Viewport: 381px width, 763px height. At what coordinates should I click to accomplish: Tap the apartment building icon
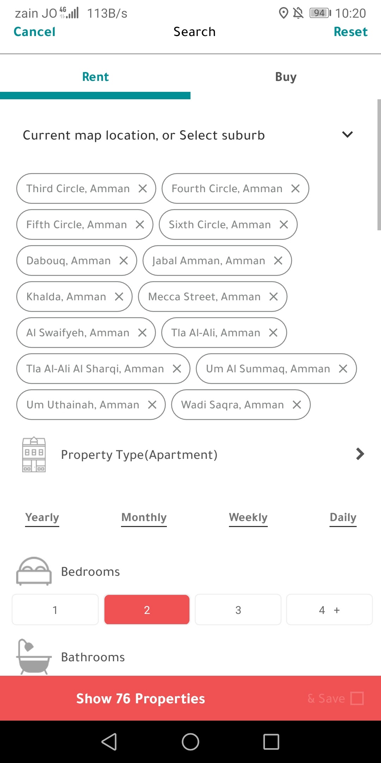pos(34,454)
